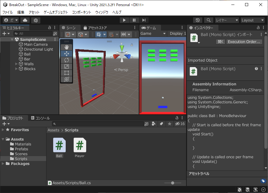268x193 pixels.
Task: Open the レイヤー layers dropdown
Action: point(227,20)
